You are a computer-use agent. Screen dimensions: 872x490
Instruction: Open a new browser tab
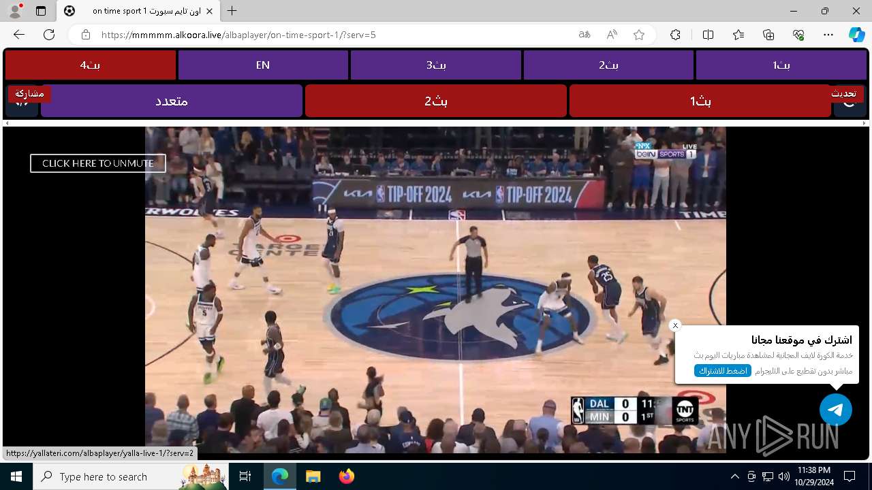coord(232,11)
